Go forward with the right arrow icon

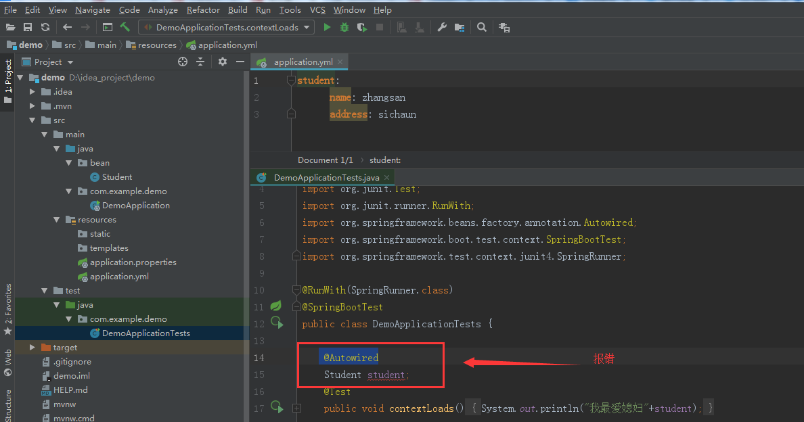pos(85,28)
